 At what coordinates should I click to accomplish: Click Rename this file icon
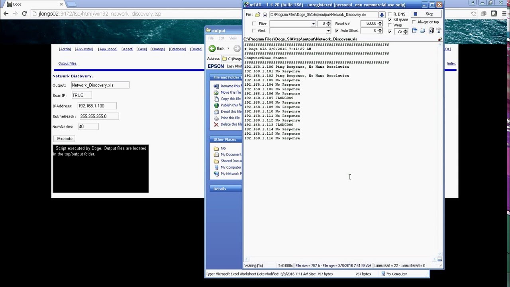pos(216,86)
